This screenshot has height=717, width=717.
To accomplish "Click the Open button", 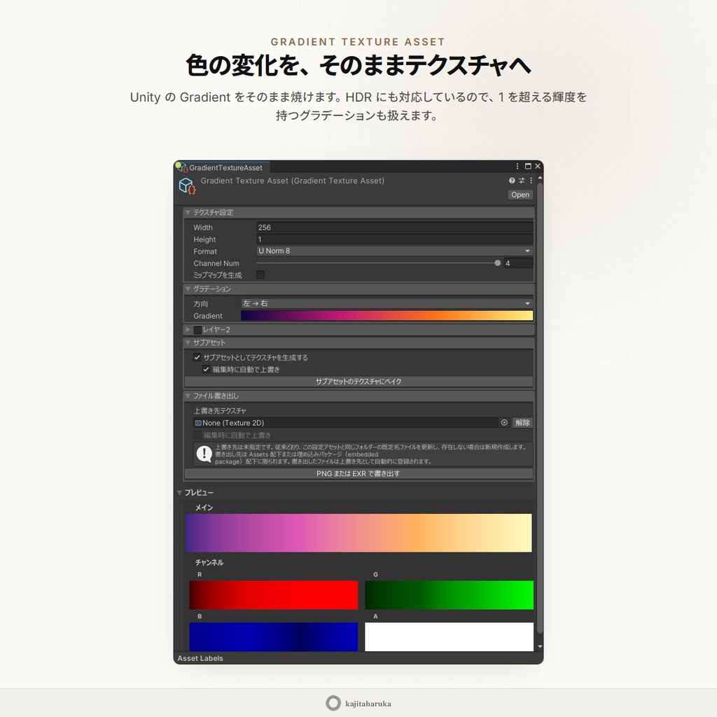I will pos(520,195).
